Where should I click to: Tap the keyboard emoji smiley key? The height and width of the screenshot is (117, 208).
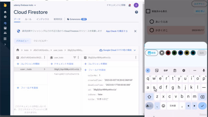(163, 106)
